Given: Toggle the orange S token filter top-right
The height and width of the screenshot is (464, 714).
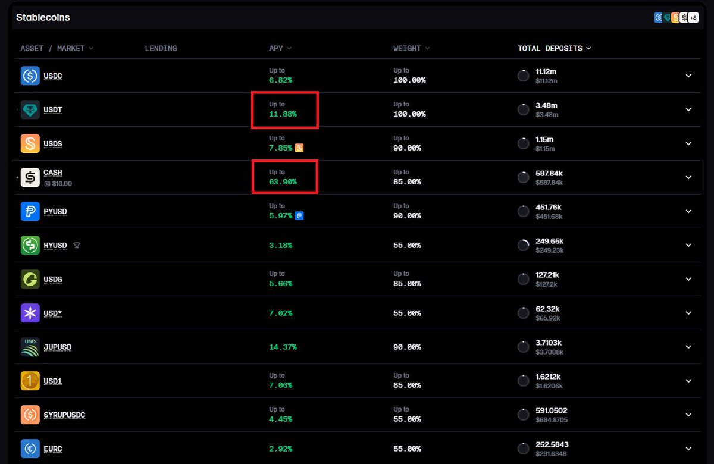Looking at the screenshot, I should (676, 17).
